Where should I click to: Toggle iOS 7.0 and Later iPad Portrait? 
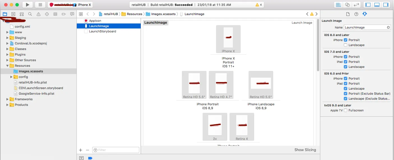[x=346, y=62]
